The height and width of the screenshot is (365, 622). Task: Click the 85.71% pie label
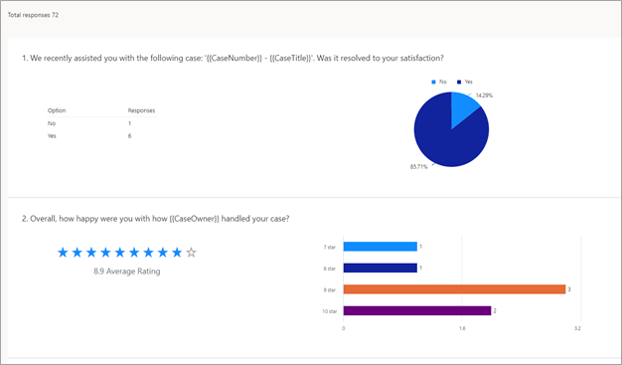pyautogui.click(x=419, y=167)
